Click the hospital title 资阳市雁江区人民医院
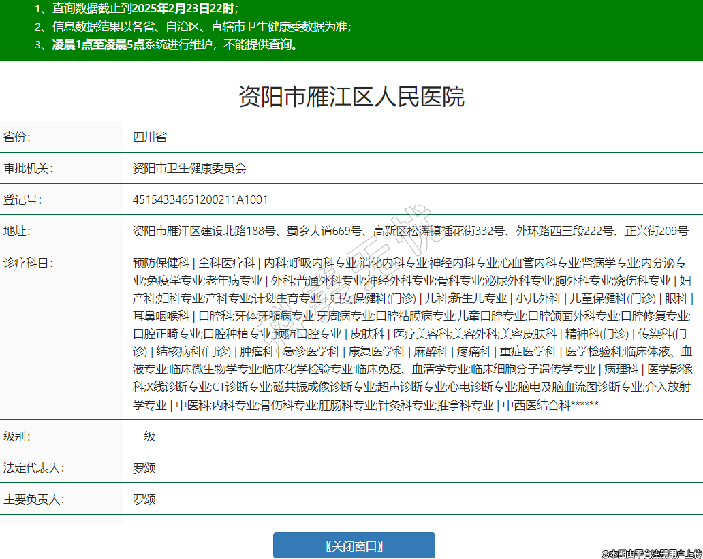 (x=351, y=97)
